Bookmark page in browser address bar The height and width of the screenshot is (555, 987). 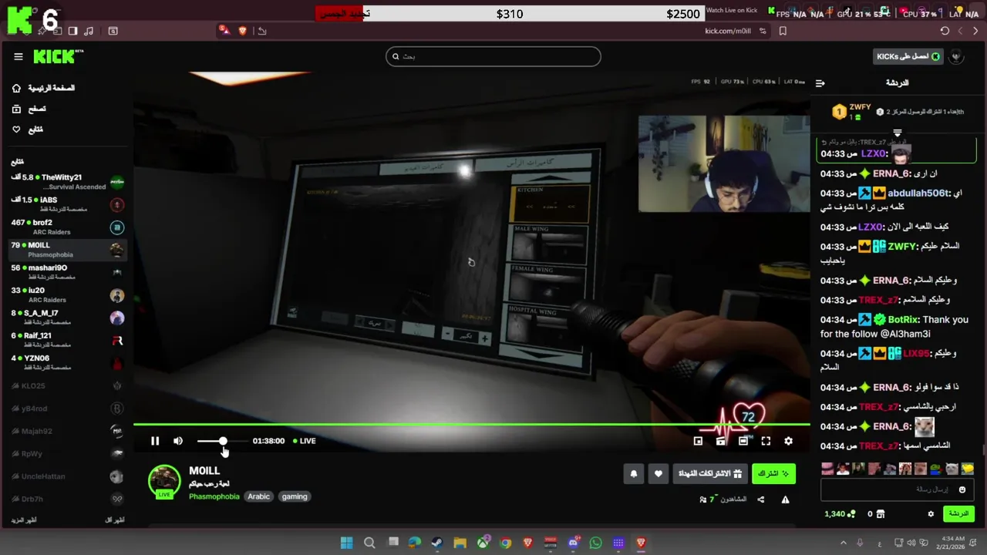783,31
